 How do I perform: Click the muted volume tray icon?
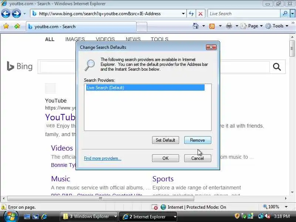coord(268,216)
